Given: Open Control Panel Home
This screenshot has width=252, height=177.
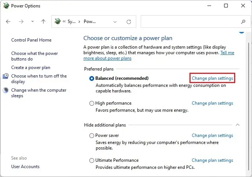Looking at the screenshot, I should (x=31, y=40).
